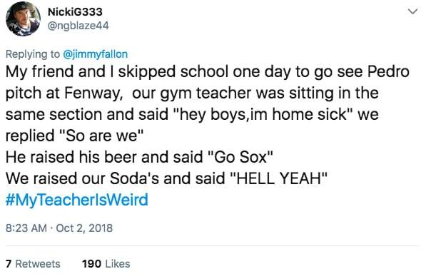Click the Oct 2, 2018 date
The height and width of the screenshot is (279, 426).
tap(84, 228)
